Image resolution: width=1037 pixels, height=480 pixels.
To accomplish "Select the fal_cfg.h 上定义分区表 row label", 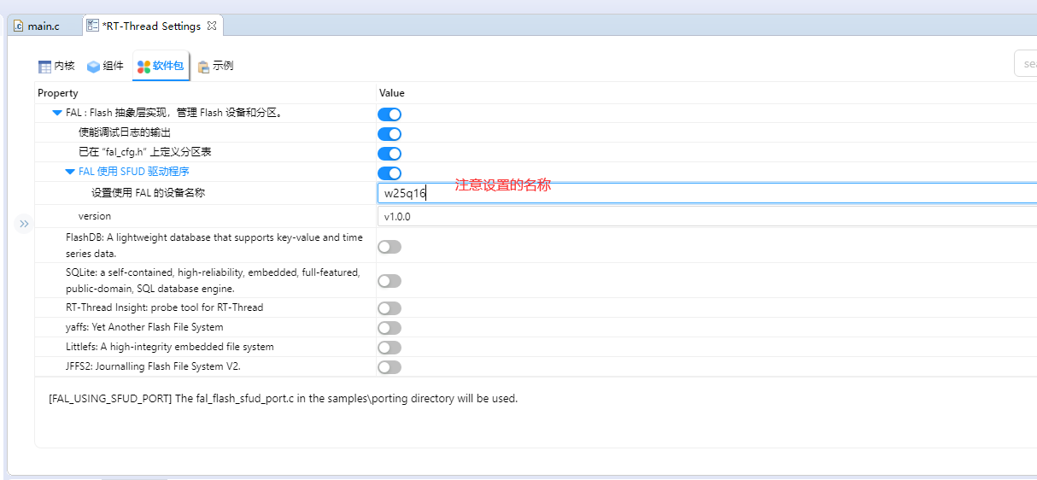I will click(145, 152).
